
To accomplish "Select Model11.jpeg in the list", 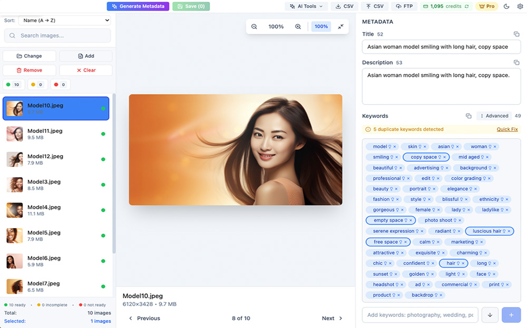I will coord(56,134).
